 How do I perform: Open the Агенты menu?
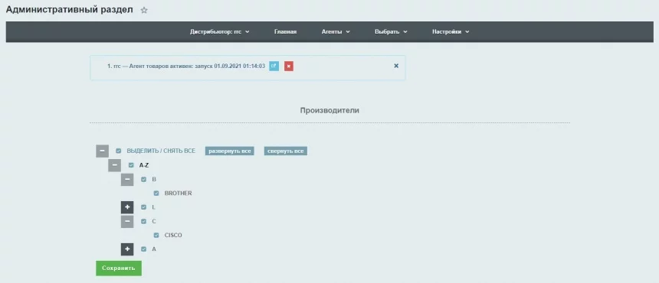click(336, 32)
